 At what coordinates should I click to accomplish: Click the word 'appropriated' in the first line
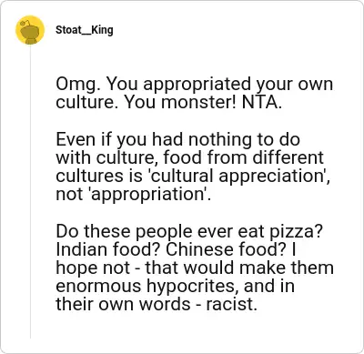(x=197, y=85)
